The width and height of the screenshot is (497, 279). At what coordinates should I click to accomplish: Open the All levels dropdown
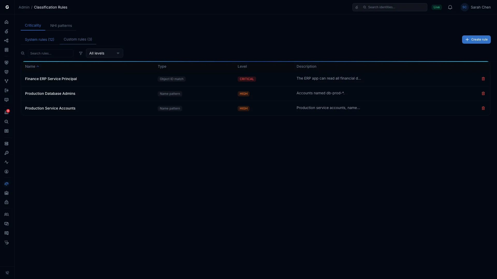(105, 53)
